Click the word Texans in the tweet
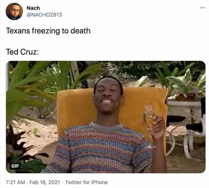 pyautogui.click(x=18, y=31)
